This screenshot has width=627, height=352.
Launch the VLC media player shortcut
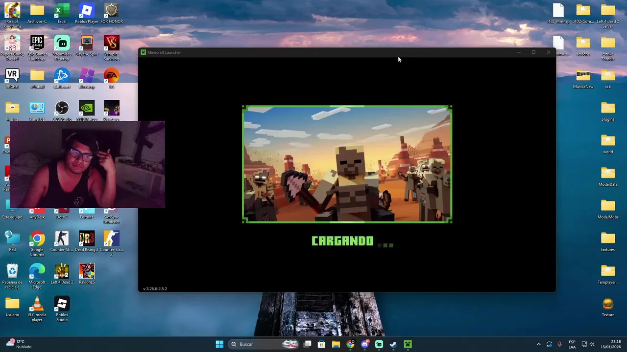pyautogui.click(x=37, y=308)
